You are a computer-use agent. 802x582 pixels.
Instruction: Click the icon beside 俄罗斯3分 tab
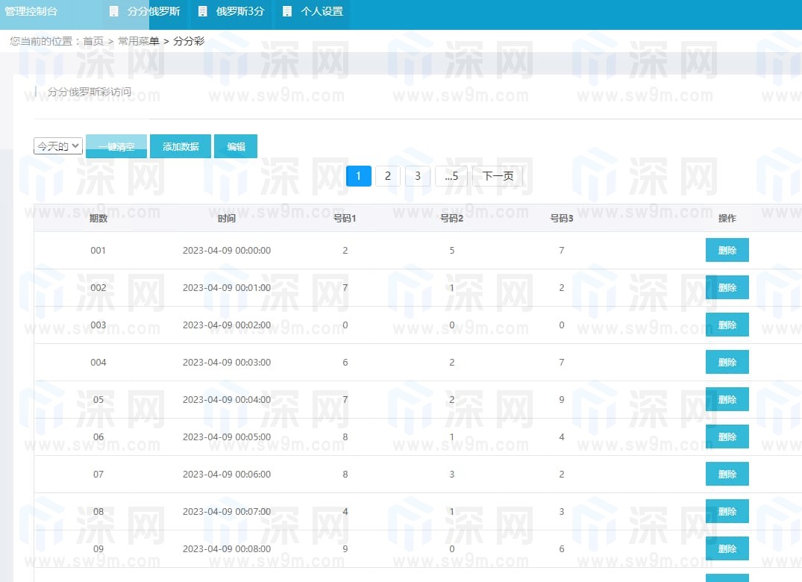coord(203,12)
